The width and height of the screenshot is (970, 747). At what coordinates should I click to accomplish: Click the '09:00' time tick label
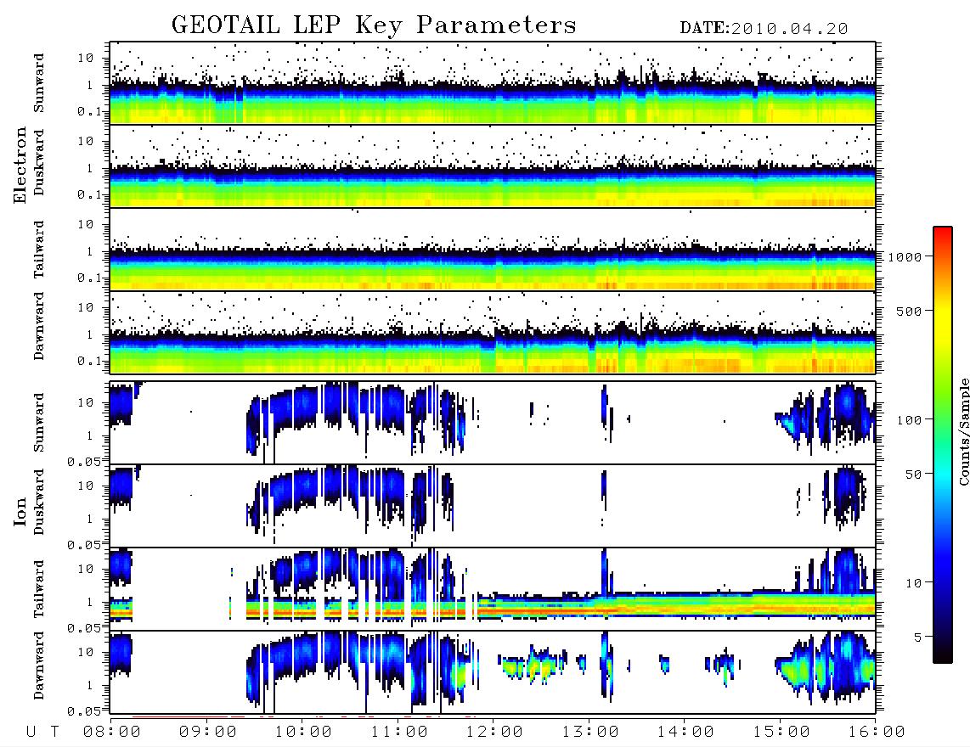coord(208,732)
